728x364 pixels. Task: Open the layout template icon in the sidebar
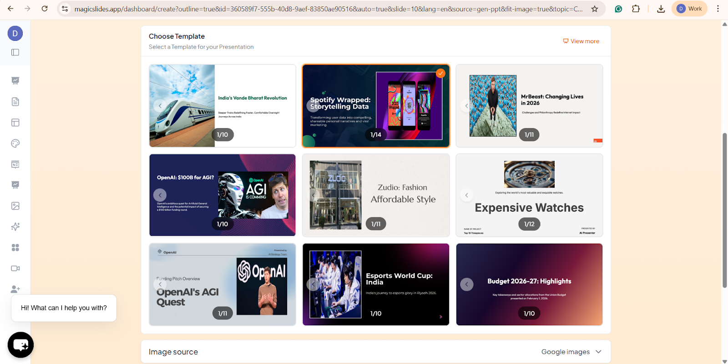pyautogui.click(x=15, y=122)
